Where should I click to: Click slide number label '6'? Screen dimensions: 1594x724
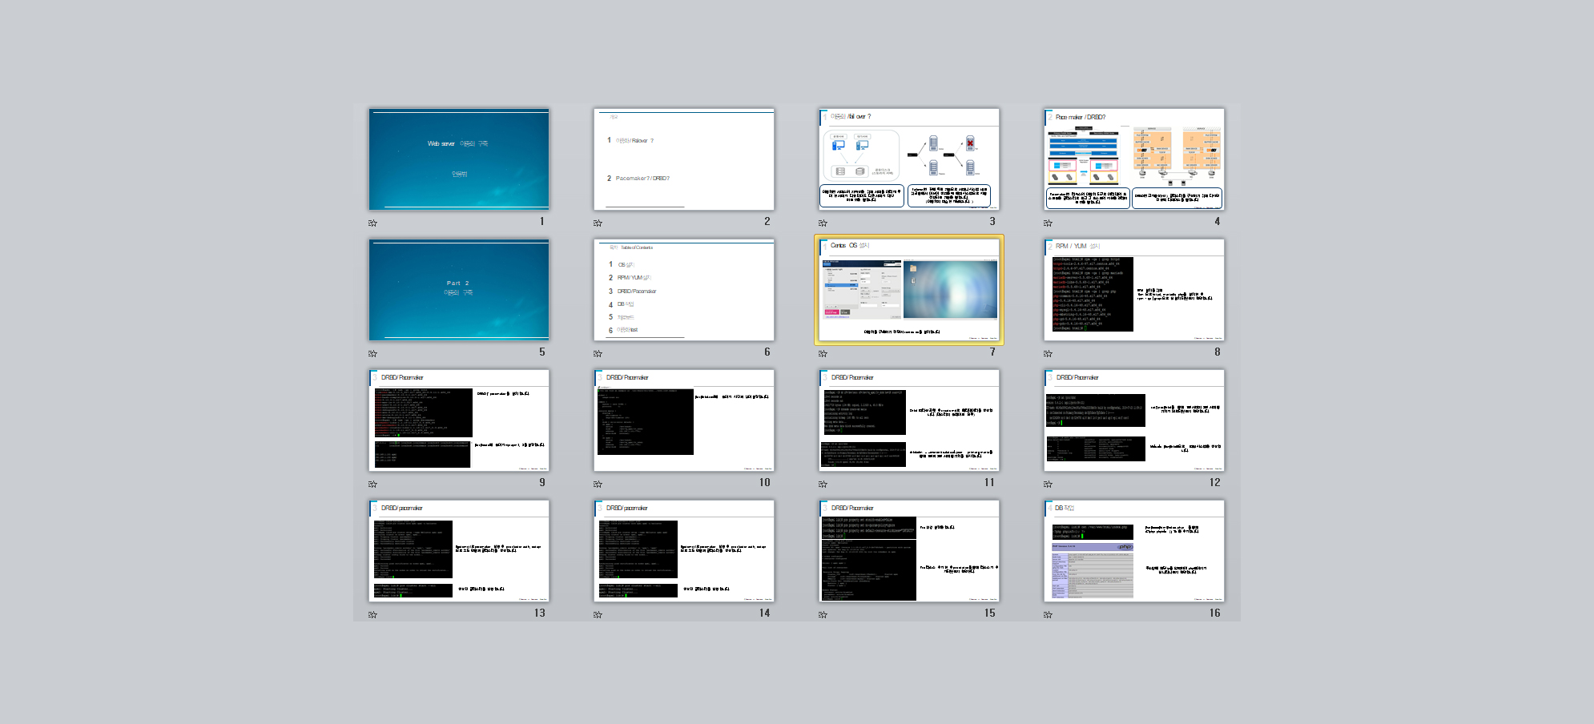click(x=767, y=352)
